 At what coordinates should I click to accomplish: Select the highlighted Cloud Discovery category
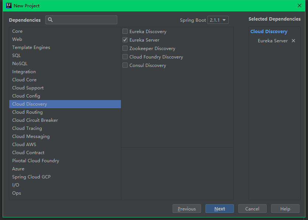pyautogui.click(x=65, y=104)
